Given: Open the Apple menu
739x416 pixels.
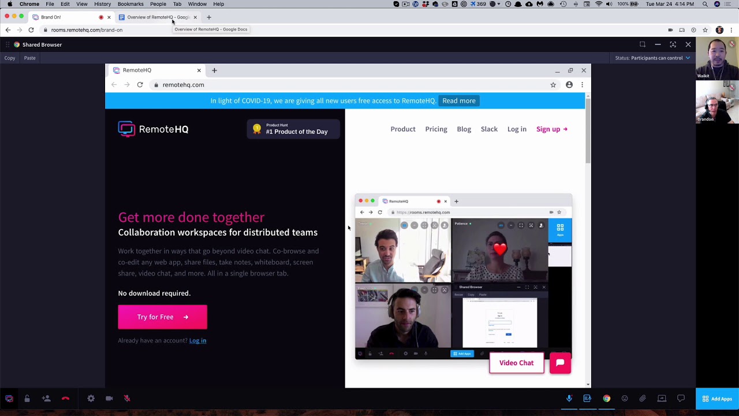Looking at the screenshot, I should pos(10,4).
